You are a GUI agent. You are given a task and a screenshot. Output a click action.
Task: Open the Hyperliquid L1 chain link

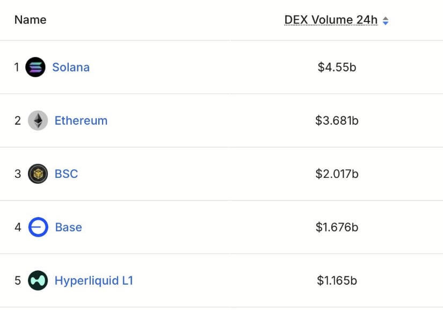94,280
